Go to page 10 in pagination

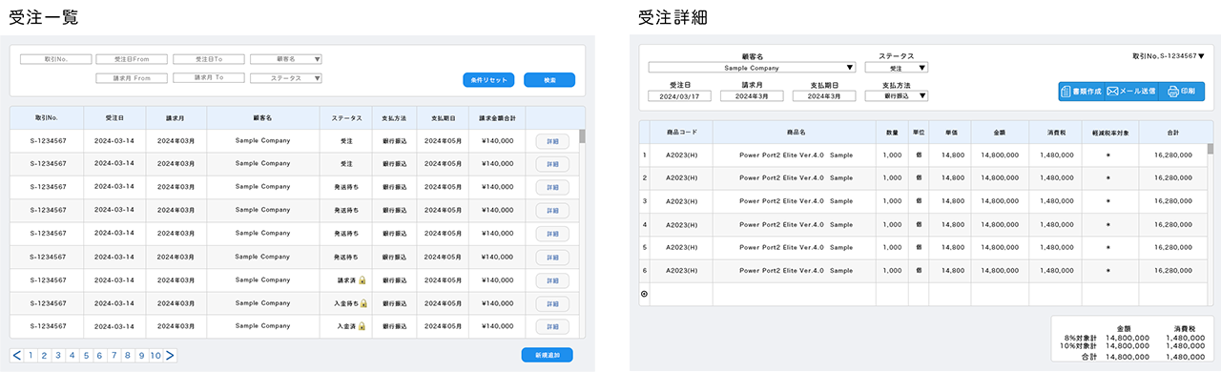coord(155,356)
